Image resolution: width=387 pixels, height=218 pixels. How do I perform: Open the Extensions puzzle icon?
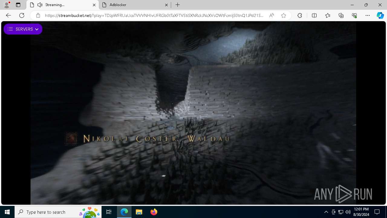[300, 15]
